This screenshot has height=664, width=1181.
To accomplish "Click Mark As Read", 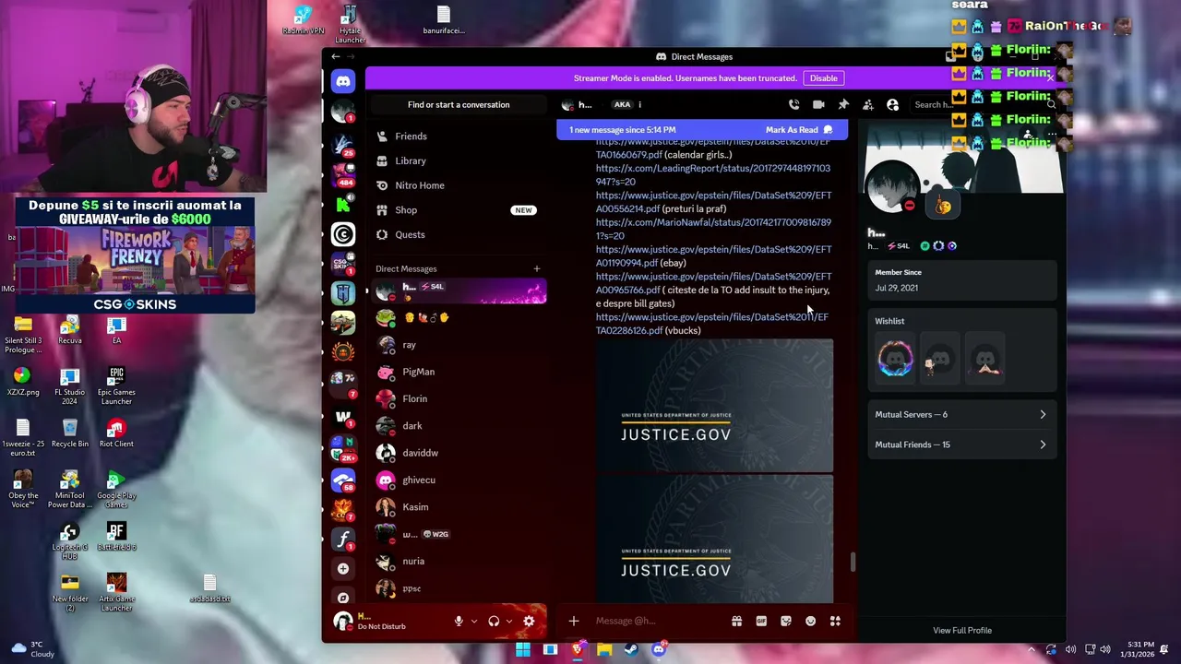I will [x=799, y=130].
